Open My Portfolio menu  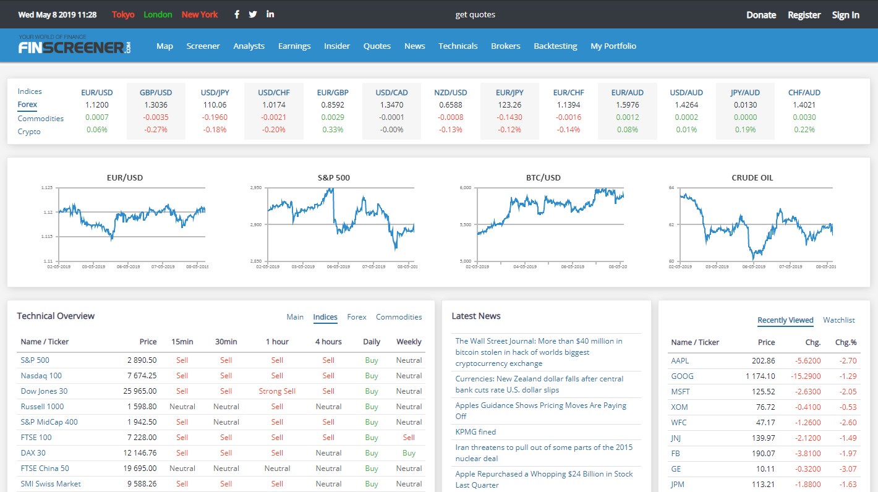(x=613, y=46)
